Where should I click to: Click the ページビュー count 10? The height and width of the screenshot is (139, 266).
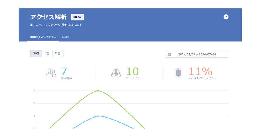click(x=132, y=71)
